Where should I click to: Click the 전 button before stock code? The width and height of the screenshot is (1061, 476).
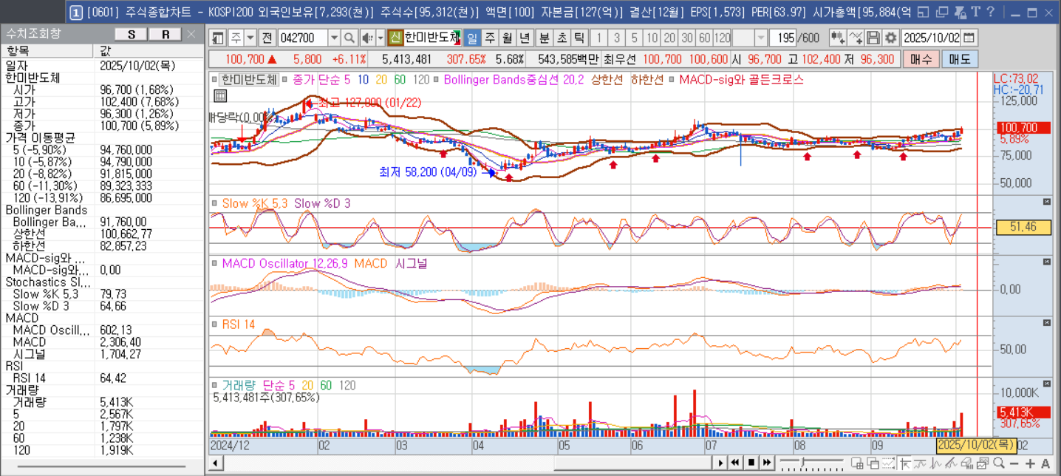click(267, 38)
